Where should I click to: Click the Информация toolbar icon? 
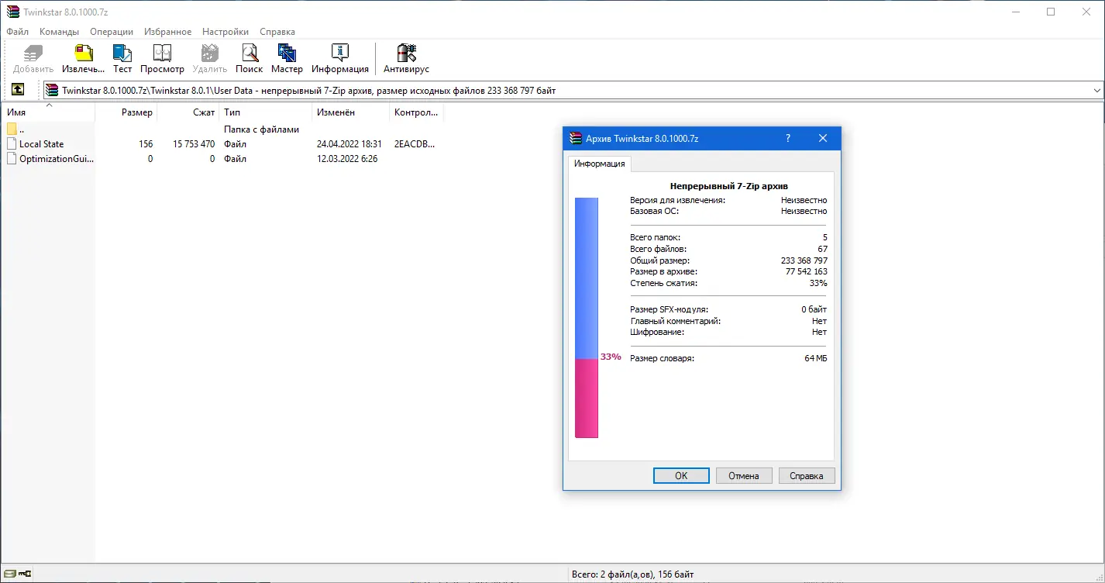coord(340,57)
